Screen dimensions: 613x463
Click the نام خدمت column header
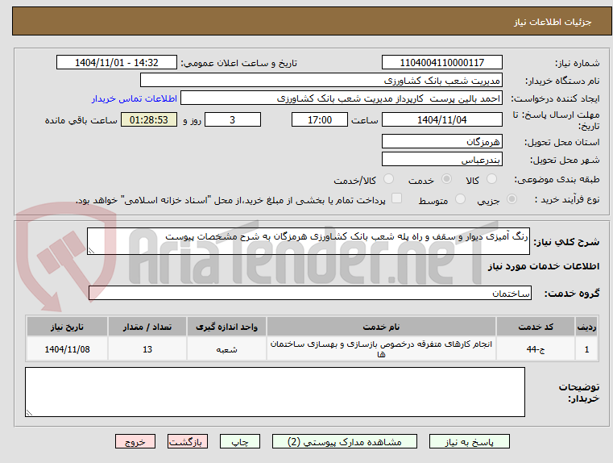[381, 327]
